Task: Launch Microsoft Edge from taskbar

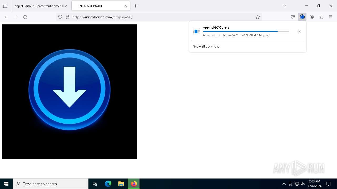Action: (x=108, y=184)
